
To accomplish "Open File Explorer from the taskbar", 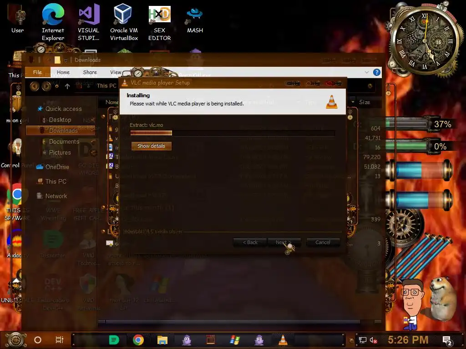I will [x=162, y=340].
